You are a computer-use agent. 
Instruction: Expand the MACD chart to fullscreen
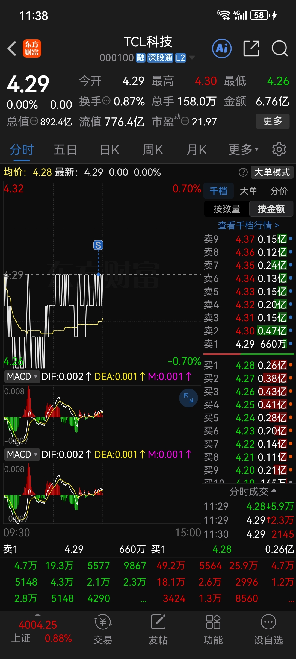(188, 398)
